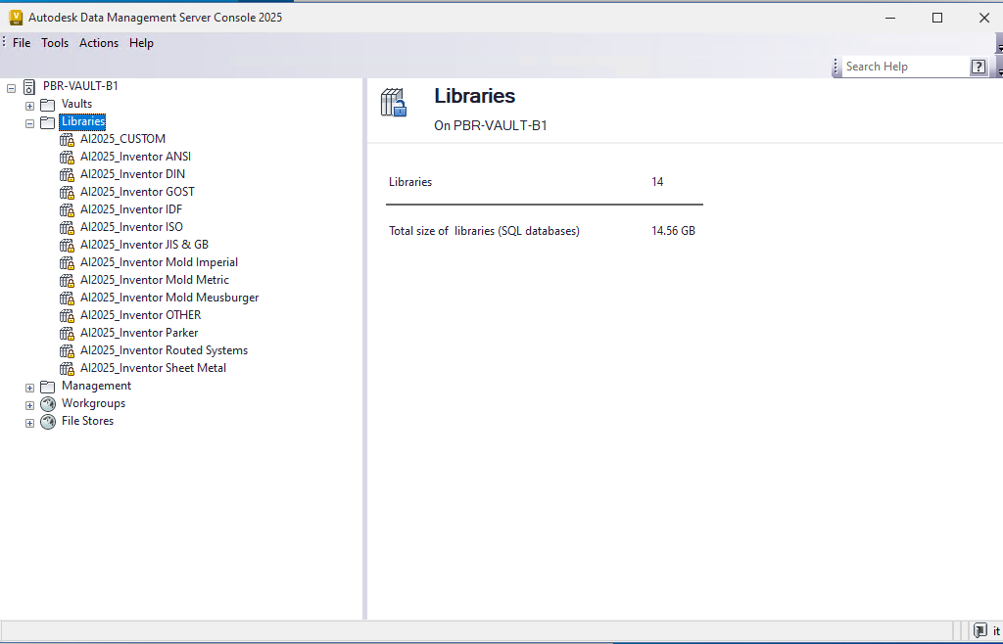The height and width of the screenshot is (644, 1003).
Task: Collapse the Libraries node
Action: [29, 123]
